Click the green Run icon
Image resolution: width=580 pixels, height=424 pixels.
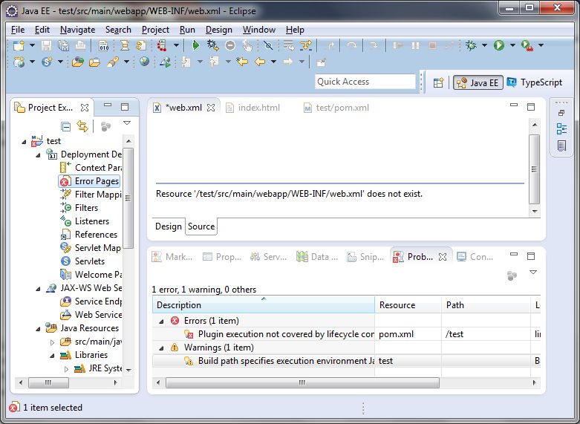[x=499, y=45]
